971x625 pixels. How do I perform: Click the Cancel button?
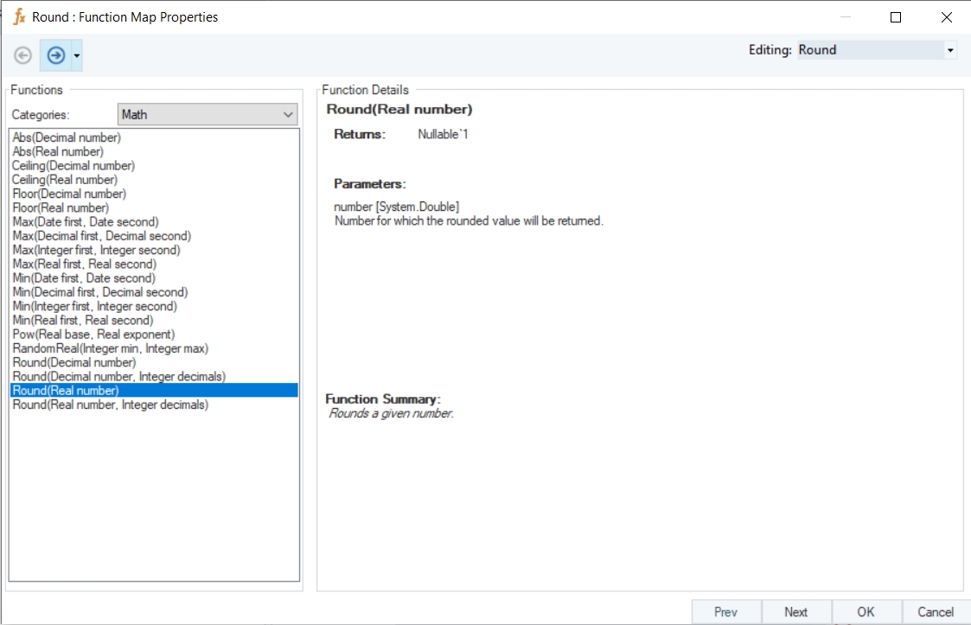[936, 612]
